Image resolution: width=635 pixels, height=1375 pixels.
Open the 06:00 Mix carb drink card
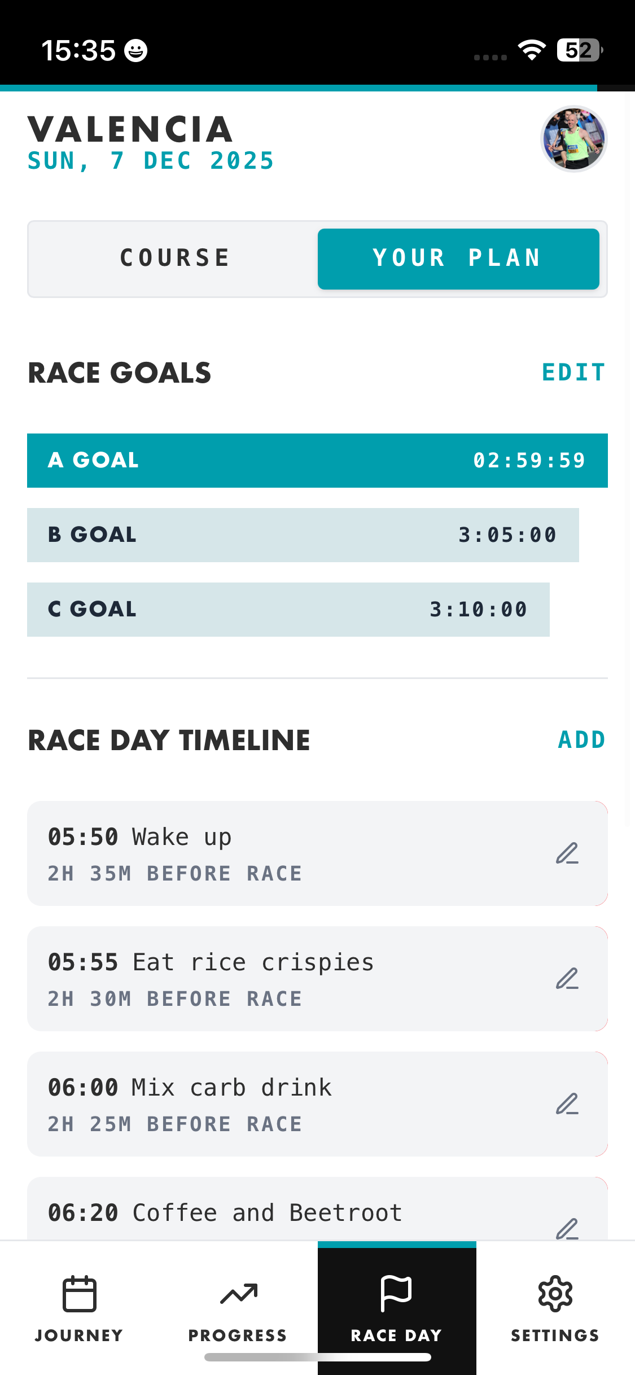282,1104
